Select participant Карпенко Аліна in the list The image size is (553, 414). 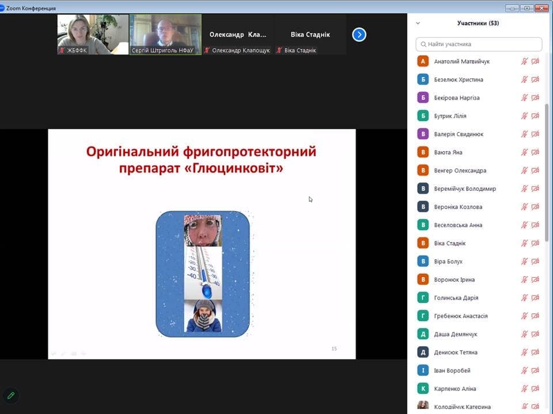point(478,389)
